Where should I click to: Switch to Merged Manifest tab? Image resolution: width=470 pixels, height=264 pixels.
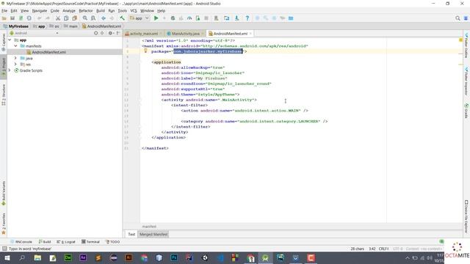153,235
